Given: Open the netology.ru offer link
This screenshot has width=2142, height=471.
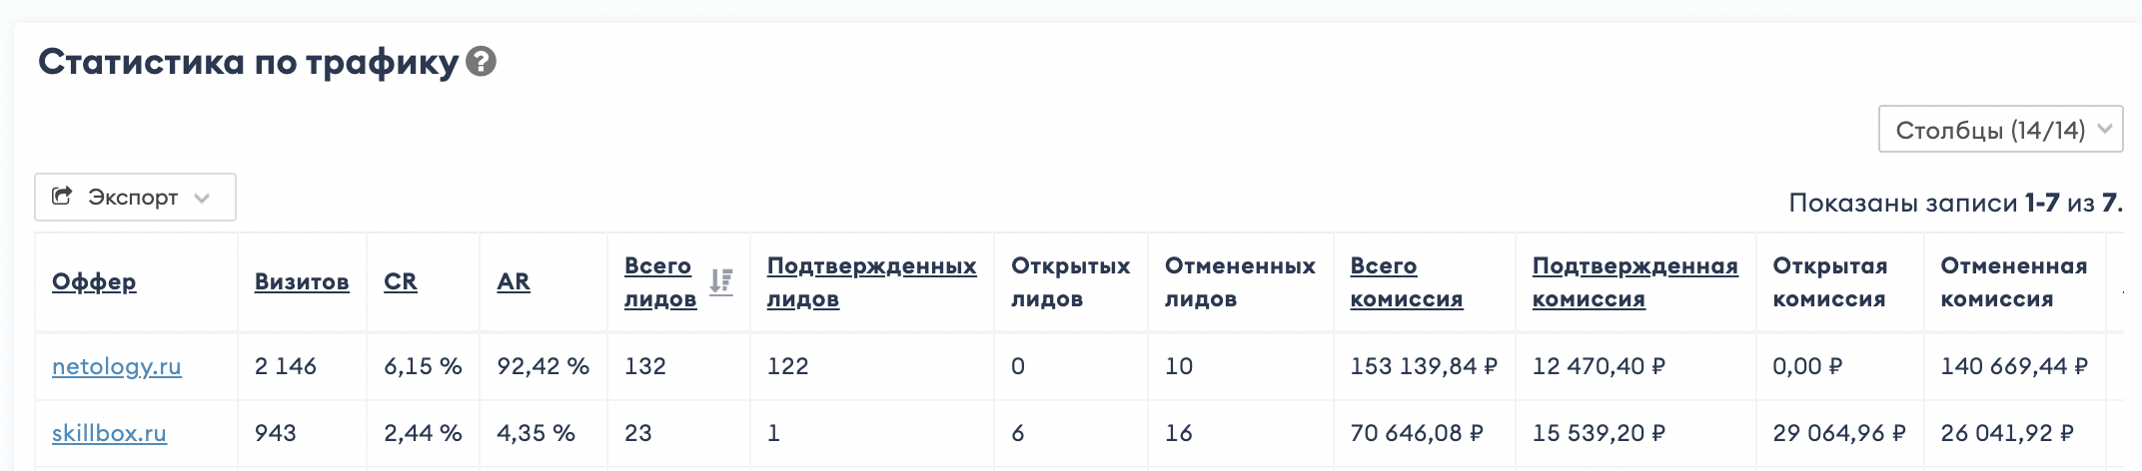Looking at the screenshot, I should (x=117, y=366).
